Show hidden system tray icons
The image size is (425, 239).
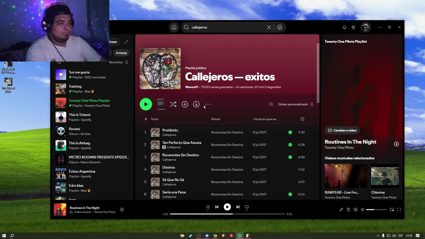click(x=378, y=236)
